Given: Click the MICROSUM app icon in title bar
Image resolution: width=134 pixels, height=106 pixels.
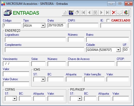Looking at the screenshot, I should [3, 4].
